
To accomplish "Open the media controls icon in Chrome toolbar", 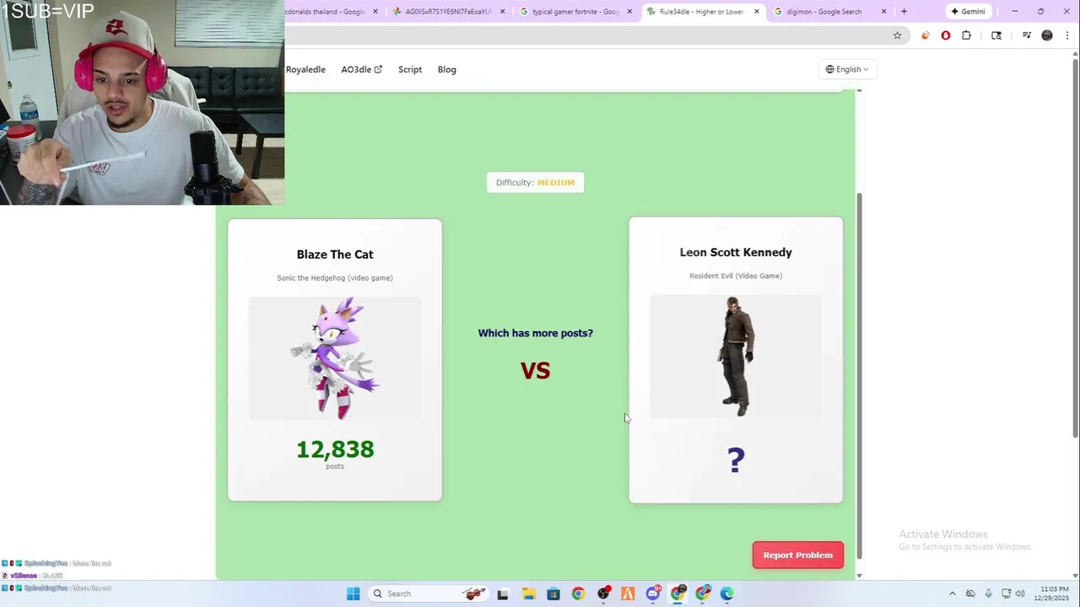I will coord(1027,35).
